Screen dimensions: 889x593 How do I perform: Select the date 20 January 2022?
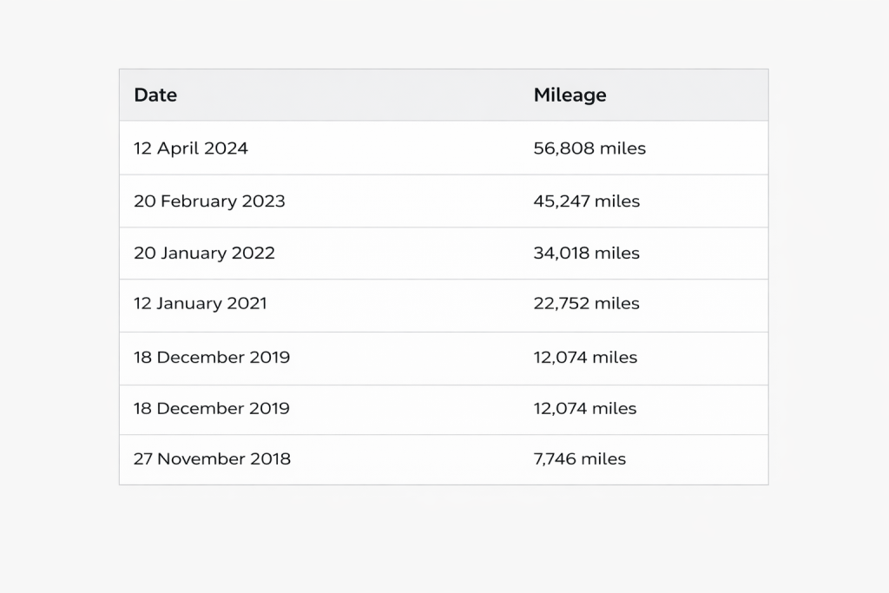tap(205, 253)
